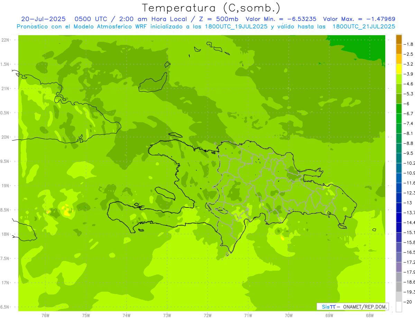Click the '-1.8' legend value

[409, 44]
